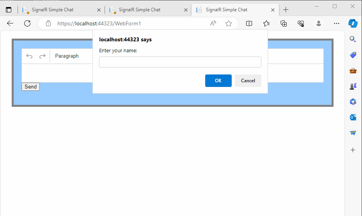Viewport: 362px width, 216px height.
Task: Open tab actions menu
Action: point(9,10)
